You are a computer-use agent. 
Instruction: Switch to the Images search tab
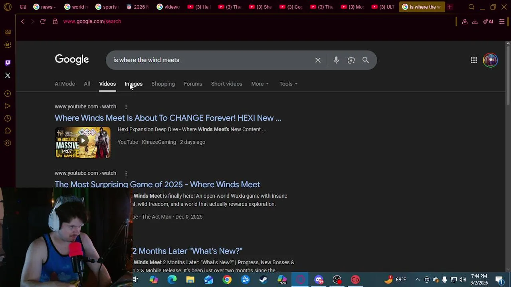[133, 84]
